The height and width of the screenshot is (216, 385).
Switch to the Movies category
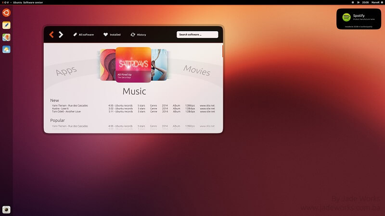(197, 71)
